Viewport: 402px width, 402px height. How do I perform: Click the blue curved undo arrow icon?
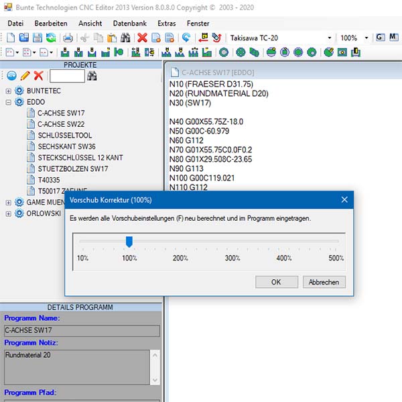(186, 38)
